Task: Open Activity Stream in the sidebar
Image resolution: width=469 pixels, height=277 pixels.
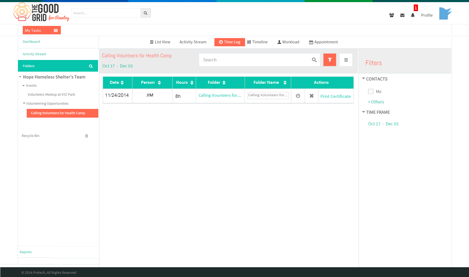Action: point(34,54)
